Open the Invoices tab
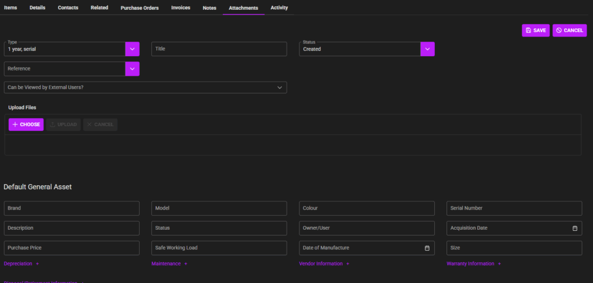Viewport: 593px width, 283px height. click(x=181, y=8)
